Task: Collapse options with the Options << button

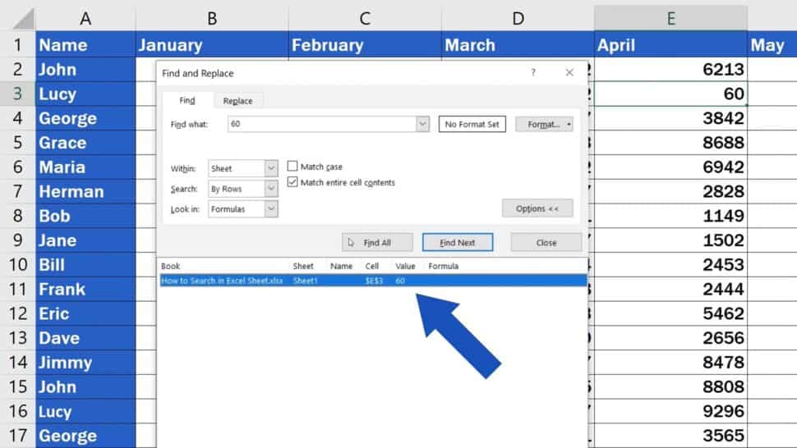Action: coord(537,208)
